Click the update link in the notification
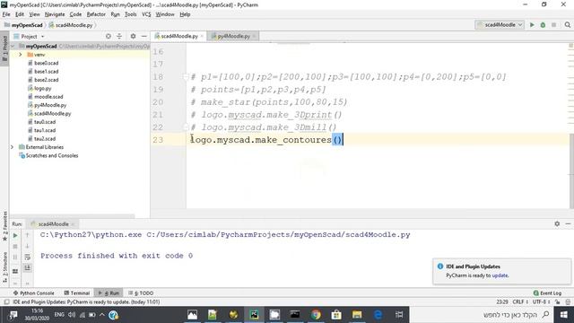Image resolution: width=574 pixels, height=323 pixels. (x=500, y=275)
